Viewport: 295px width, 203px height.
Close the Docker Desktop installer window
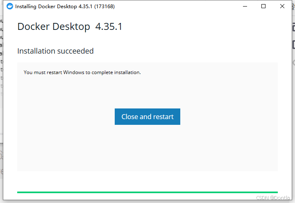[282, 6]
